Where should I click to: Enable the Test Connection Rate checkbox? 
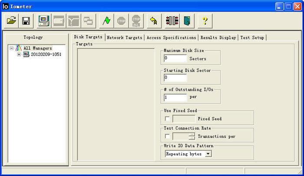167,136
